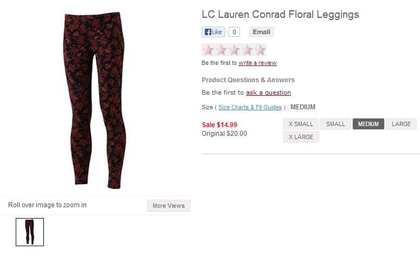Rate the product two stars
This screenshot has width=420, height=257.
click(x=222, y=50)
